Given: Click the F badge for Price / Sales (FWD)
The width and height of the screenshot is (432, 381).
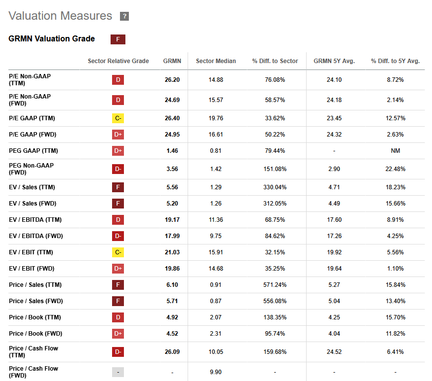Looking at the screenshot, I should coord(118,301).
